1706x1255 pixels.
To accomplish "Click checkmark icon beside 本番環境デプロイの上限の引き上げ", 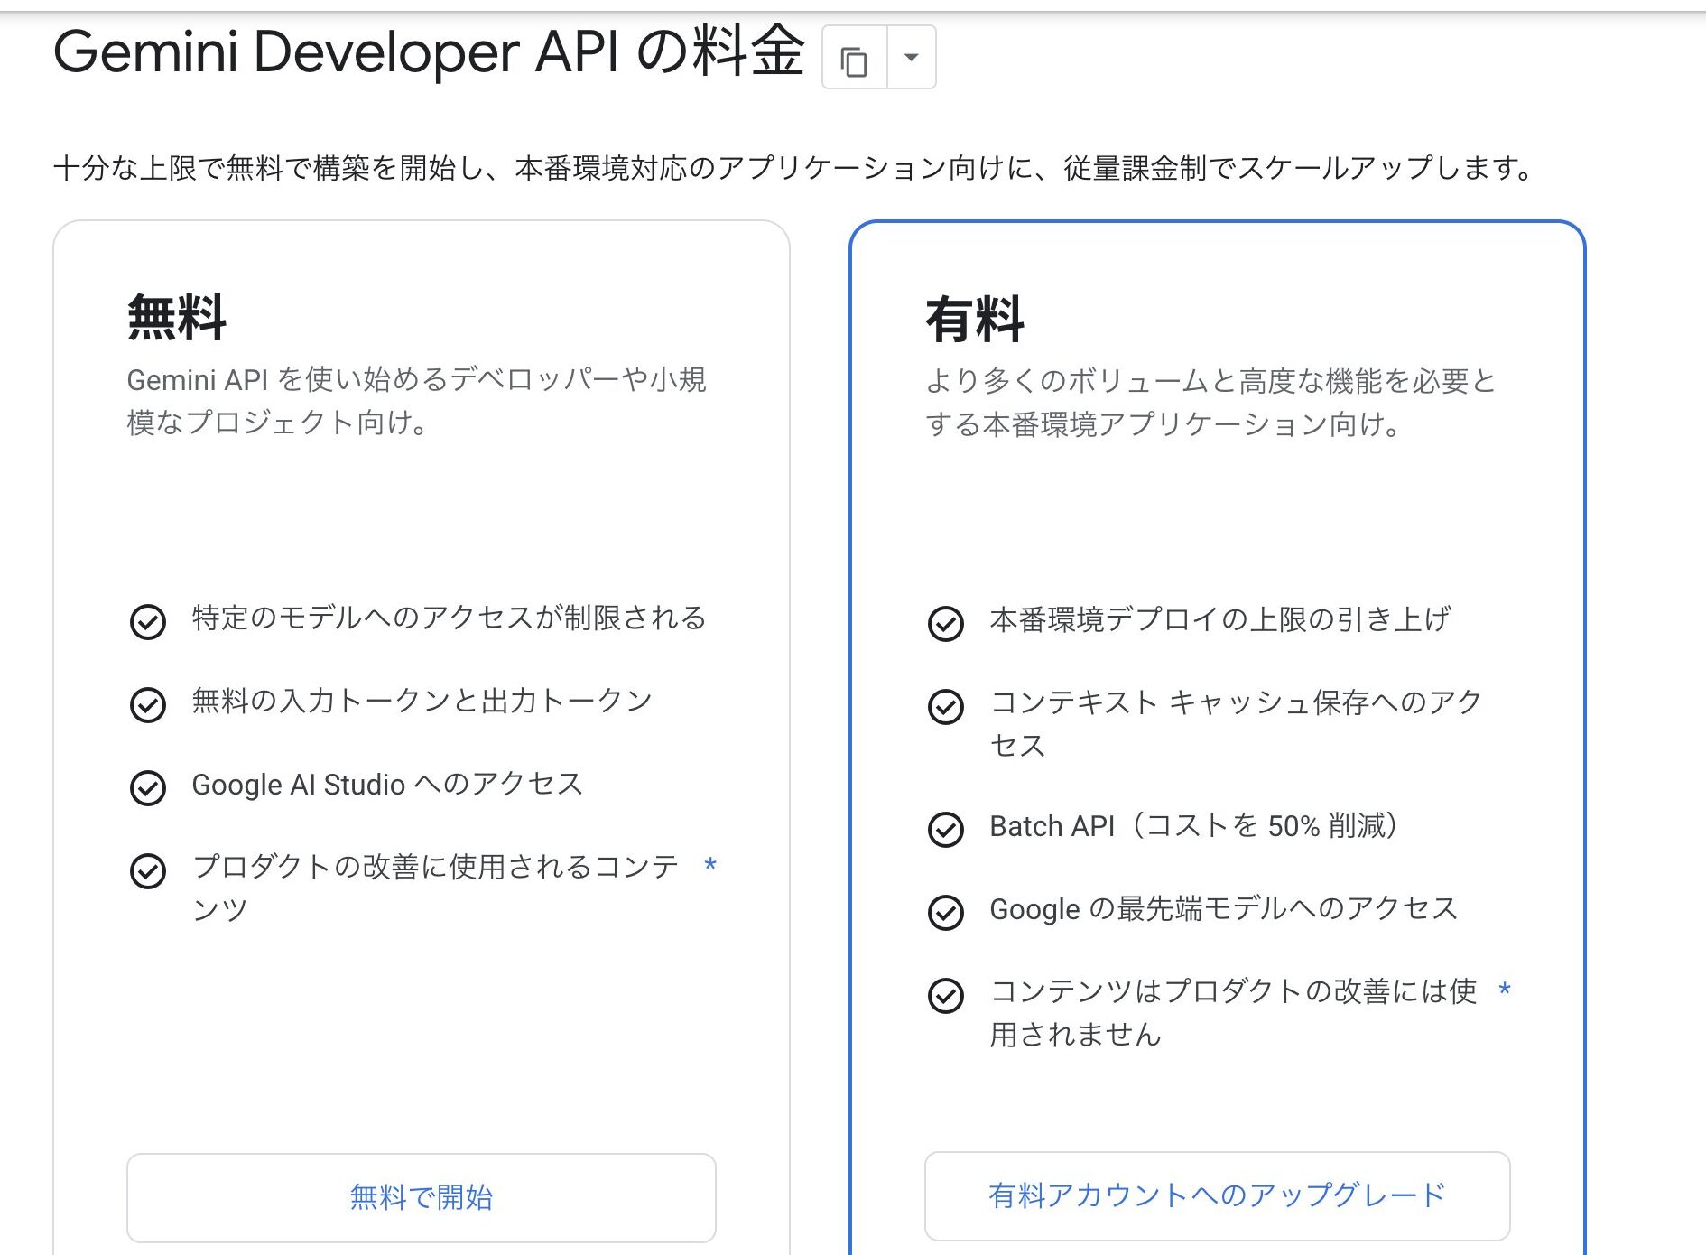I will point(946,624).
